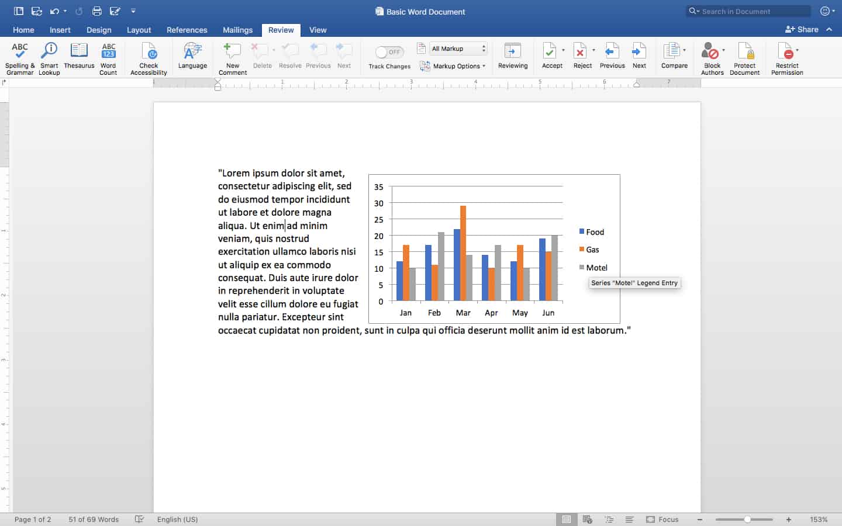Click Protect Document icon

click(x=744, y=58)
